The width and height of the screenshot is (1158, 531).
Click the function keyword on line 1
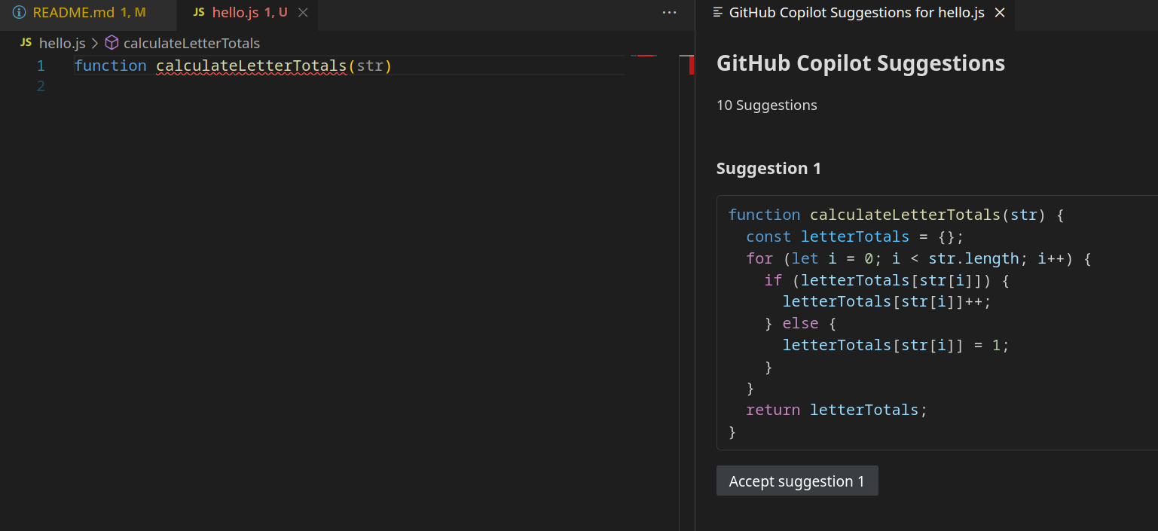click(111, 66)
